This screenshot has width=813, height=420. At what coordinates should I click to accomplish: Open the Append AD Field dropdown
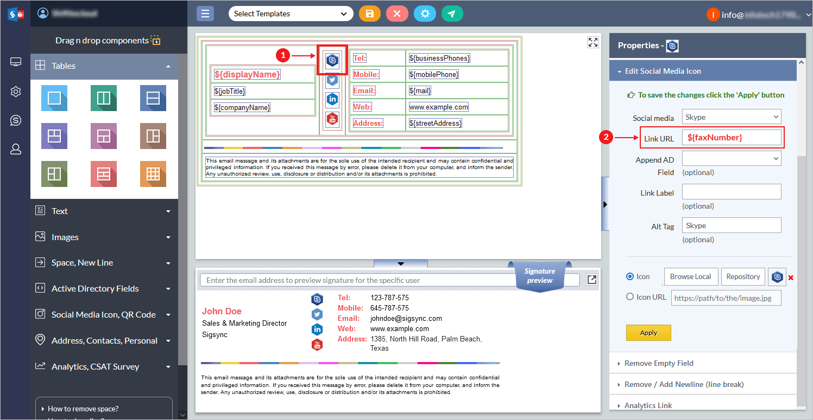(x=731, y=158)
